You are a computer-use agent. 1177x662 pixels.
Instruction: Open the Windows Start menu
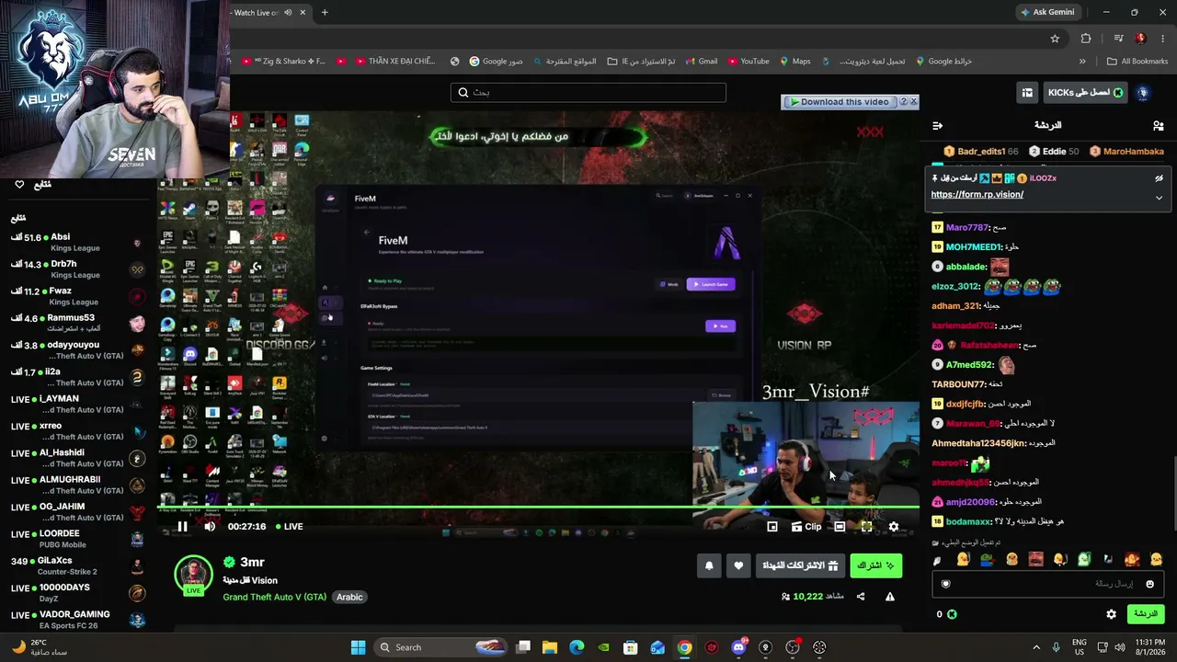click(358, 647)
